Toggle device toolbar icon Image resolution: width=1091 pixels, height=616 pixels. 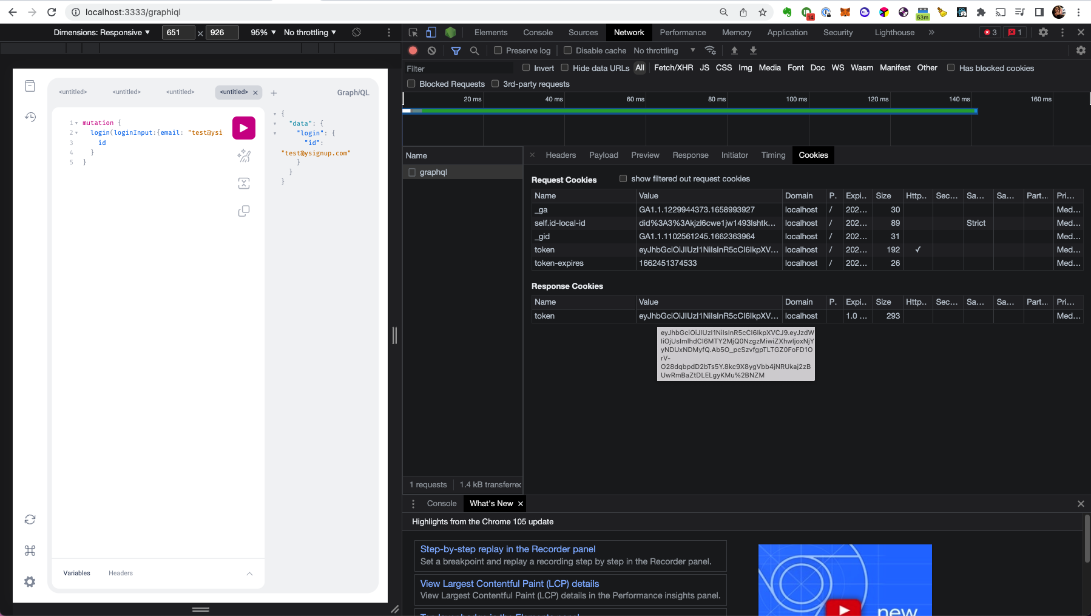click(431, 32)
